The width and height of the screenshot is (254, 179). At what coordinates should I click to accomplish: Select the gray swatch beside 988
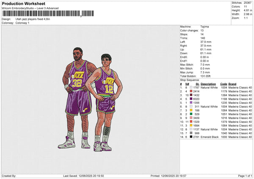[x=191, y=133]
